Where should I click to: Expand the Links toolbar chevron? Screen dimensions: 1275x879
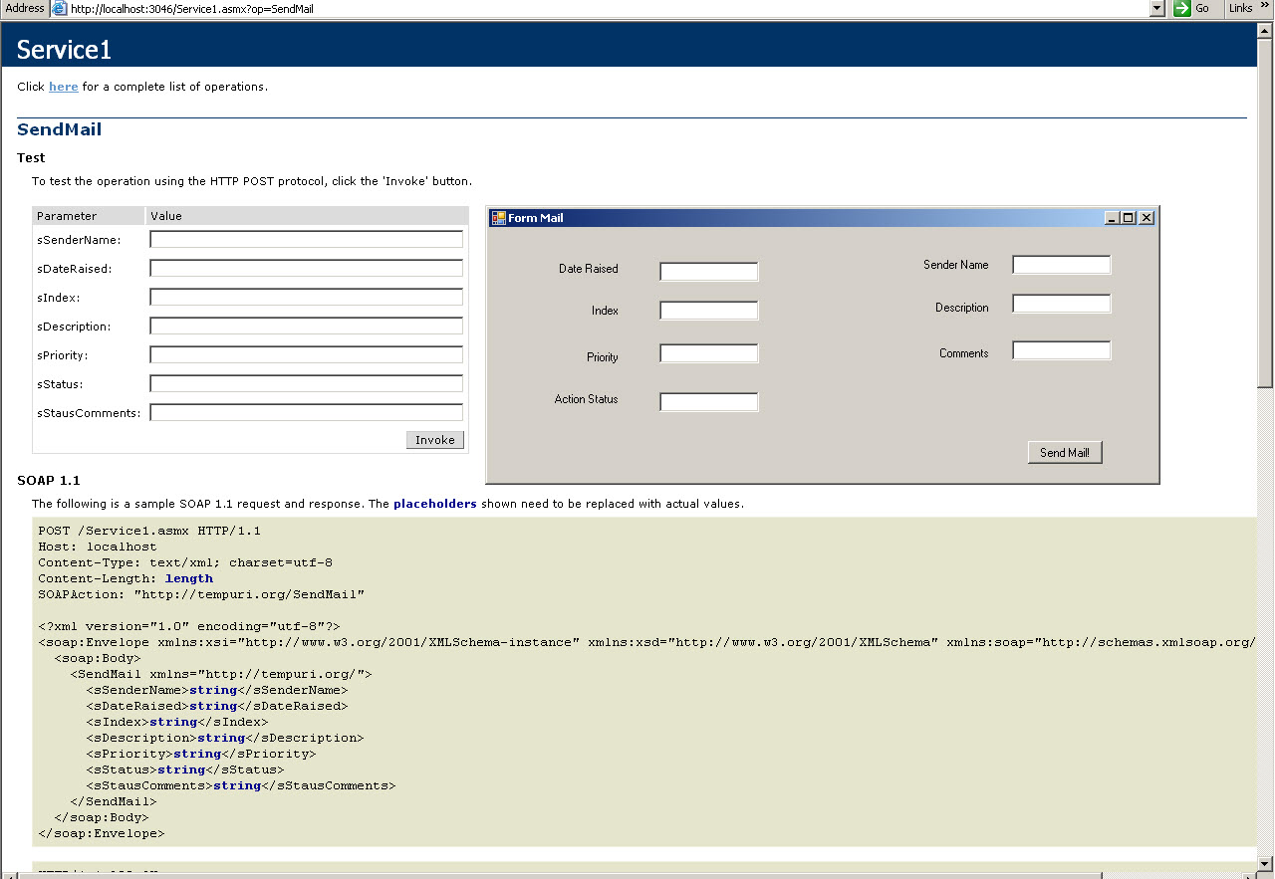tap(1265, 8)
